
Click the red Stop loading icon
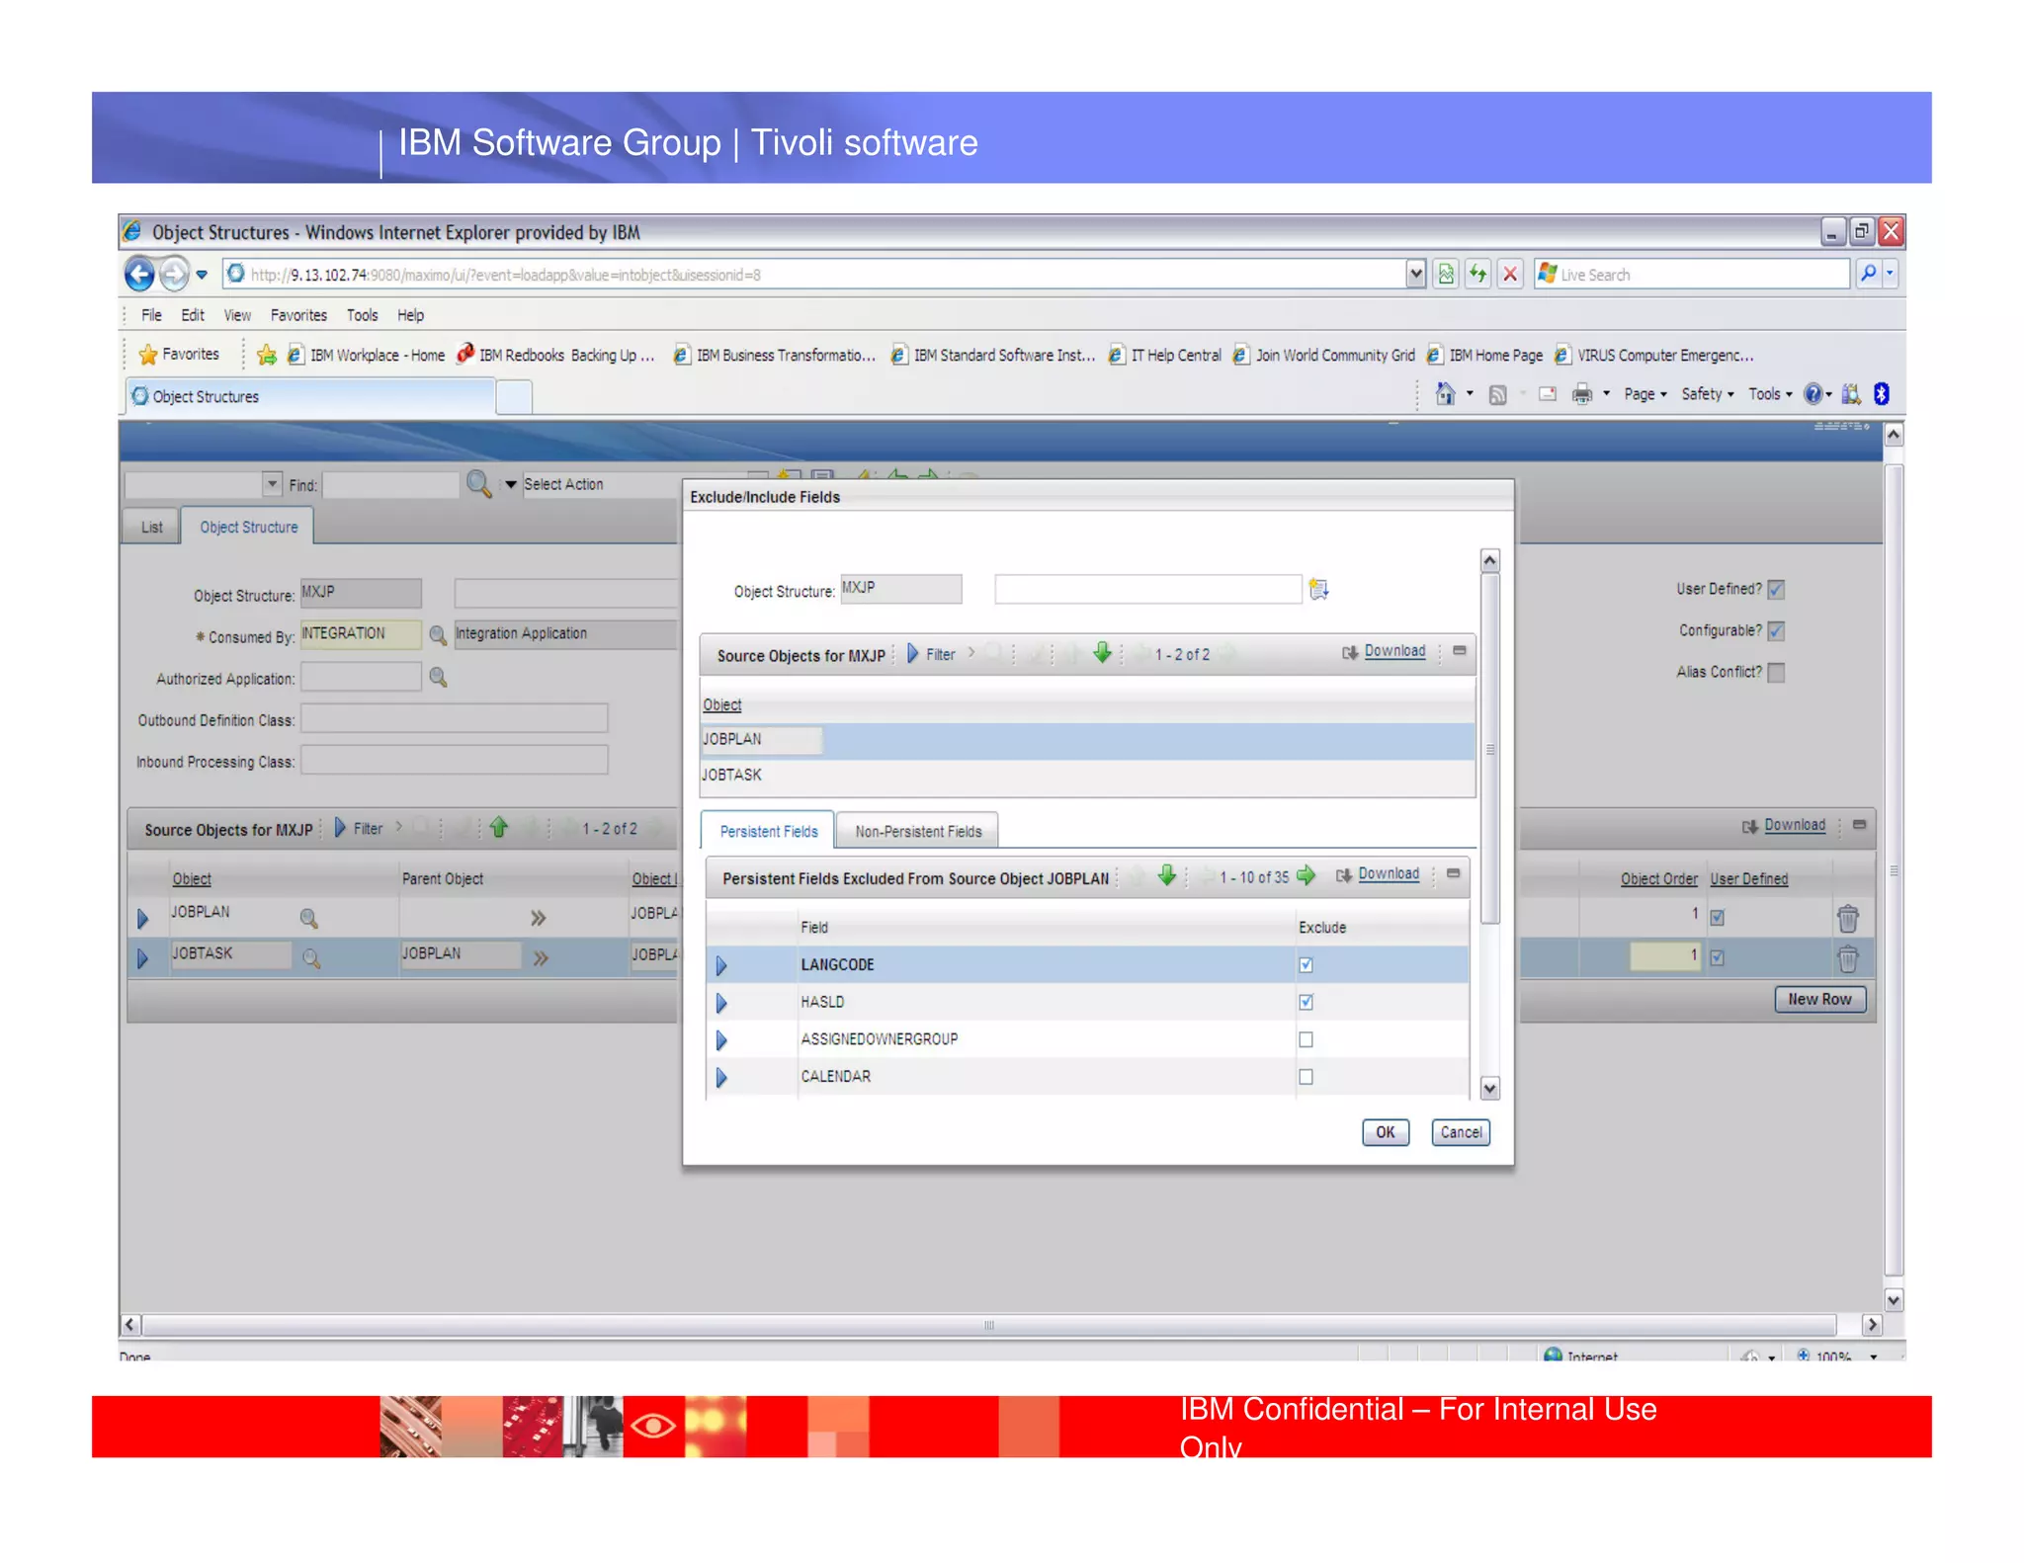1510,274
